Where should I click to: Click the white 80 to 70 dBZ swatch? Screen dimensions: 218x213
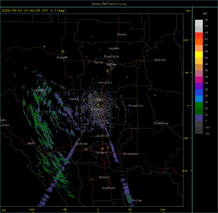[199, 23]
